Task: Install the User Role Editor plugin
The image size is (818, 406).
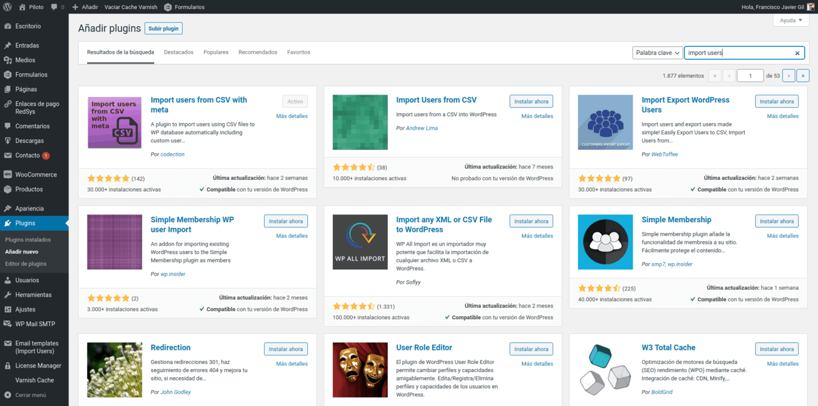Action: [531, 349]
